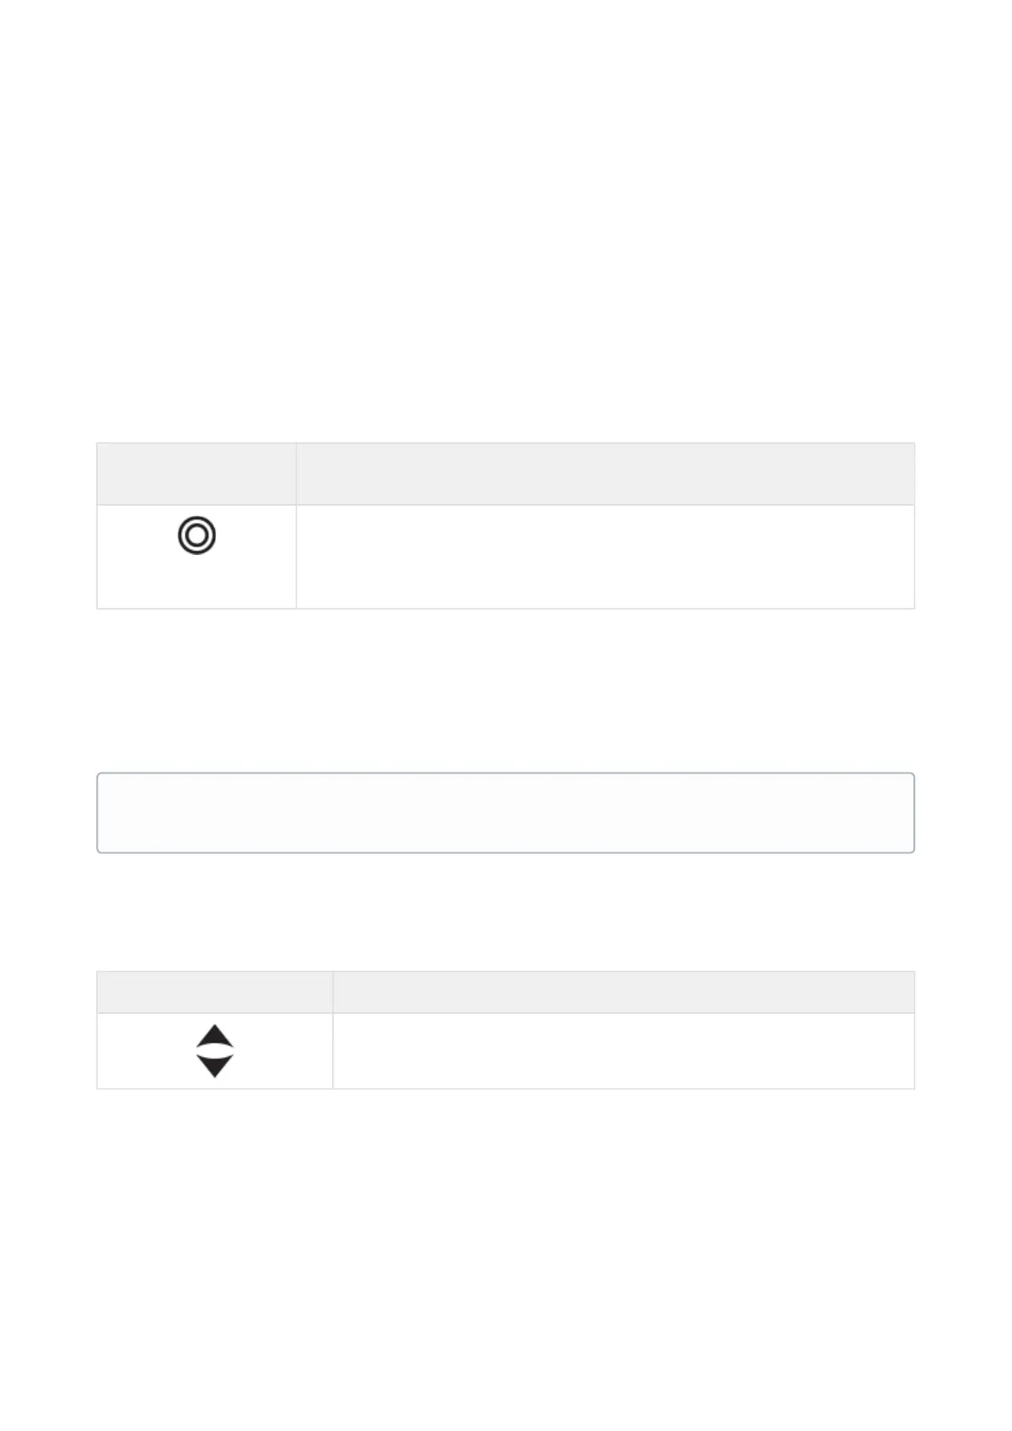
Task: Click the blank cell beside the circle icon
Action: coord(605,557)
